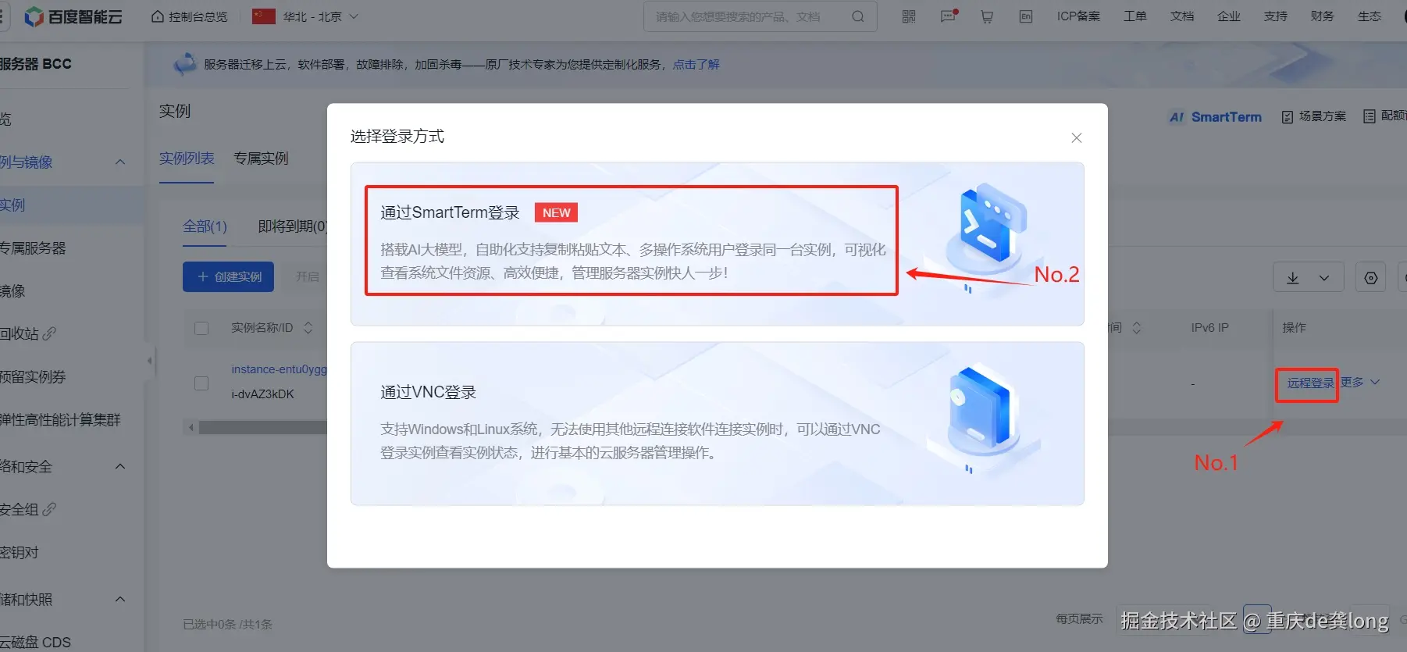1407x652 pixels.
Task: Open 镜像 in the sidebar
Action: click(x=12, y=291)
